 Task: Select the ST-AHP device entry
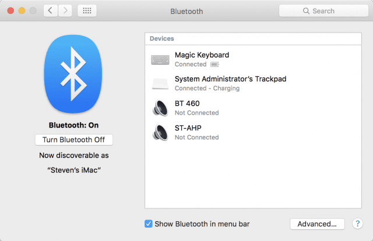[189, 128]
